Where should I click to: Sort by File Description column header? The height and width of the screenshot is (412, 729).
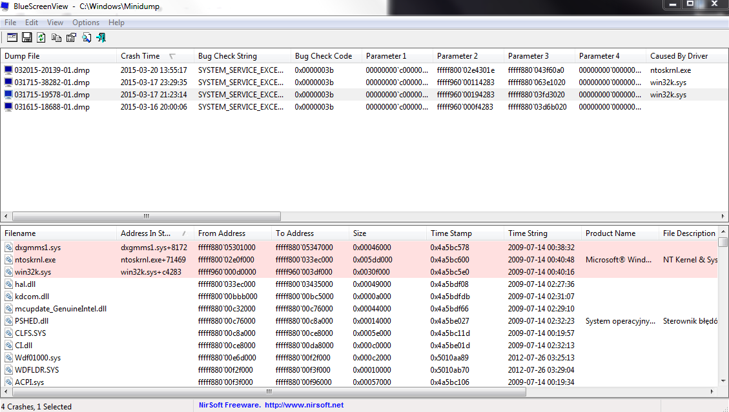688,233
